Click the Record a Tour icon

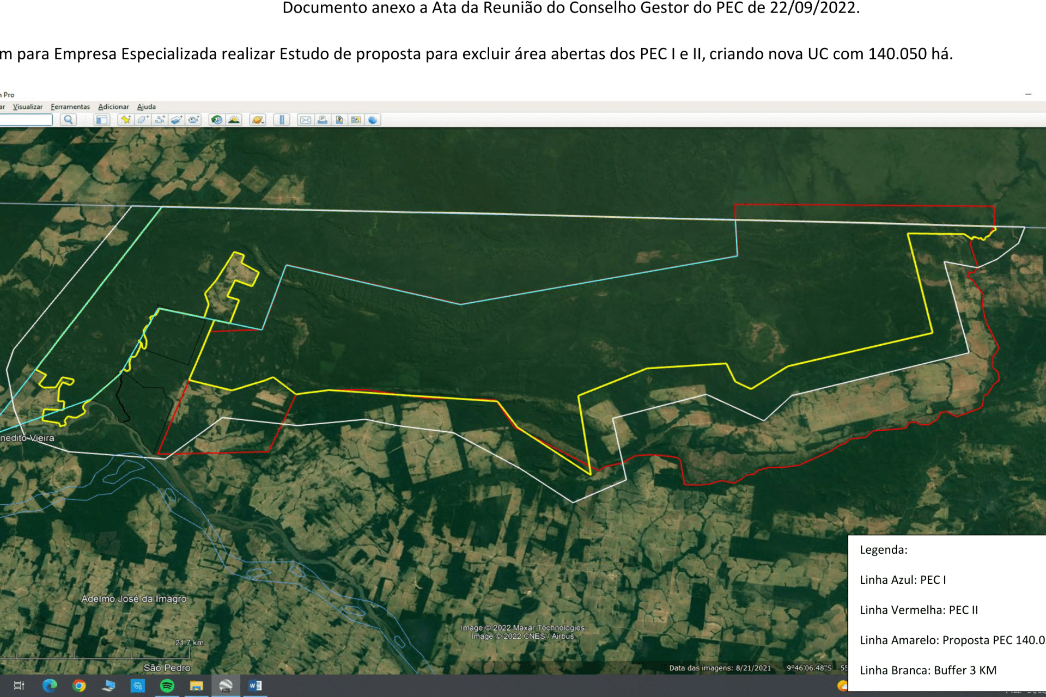coord(193,120)
